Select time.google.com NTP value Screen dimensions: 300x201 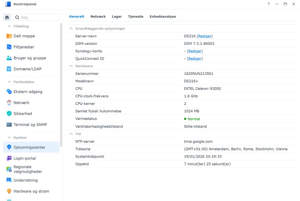pyautogui.click(x=198, y=142)
